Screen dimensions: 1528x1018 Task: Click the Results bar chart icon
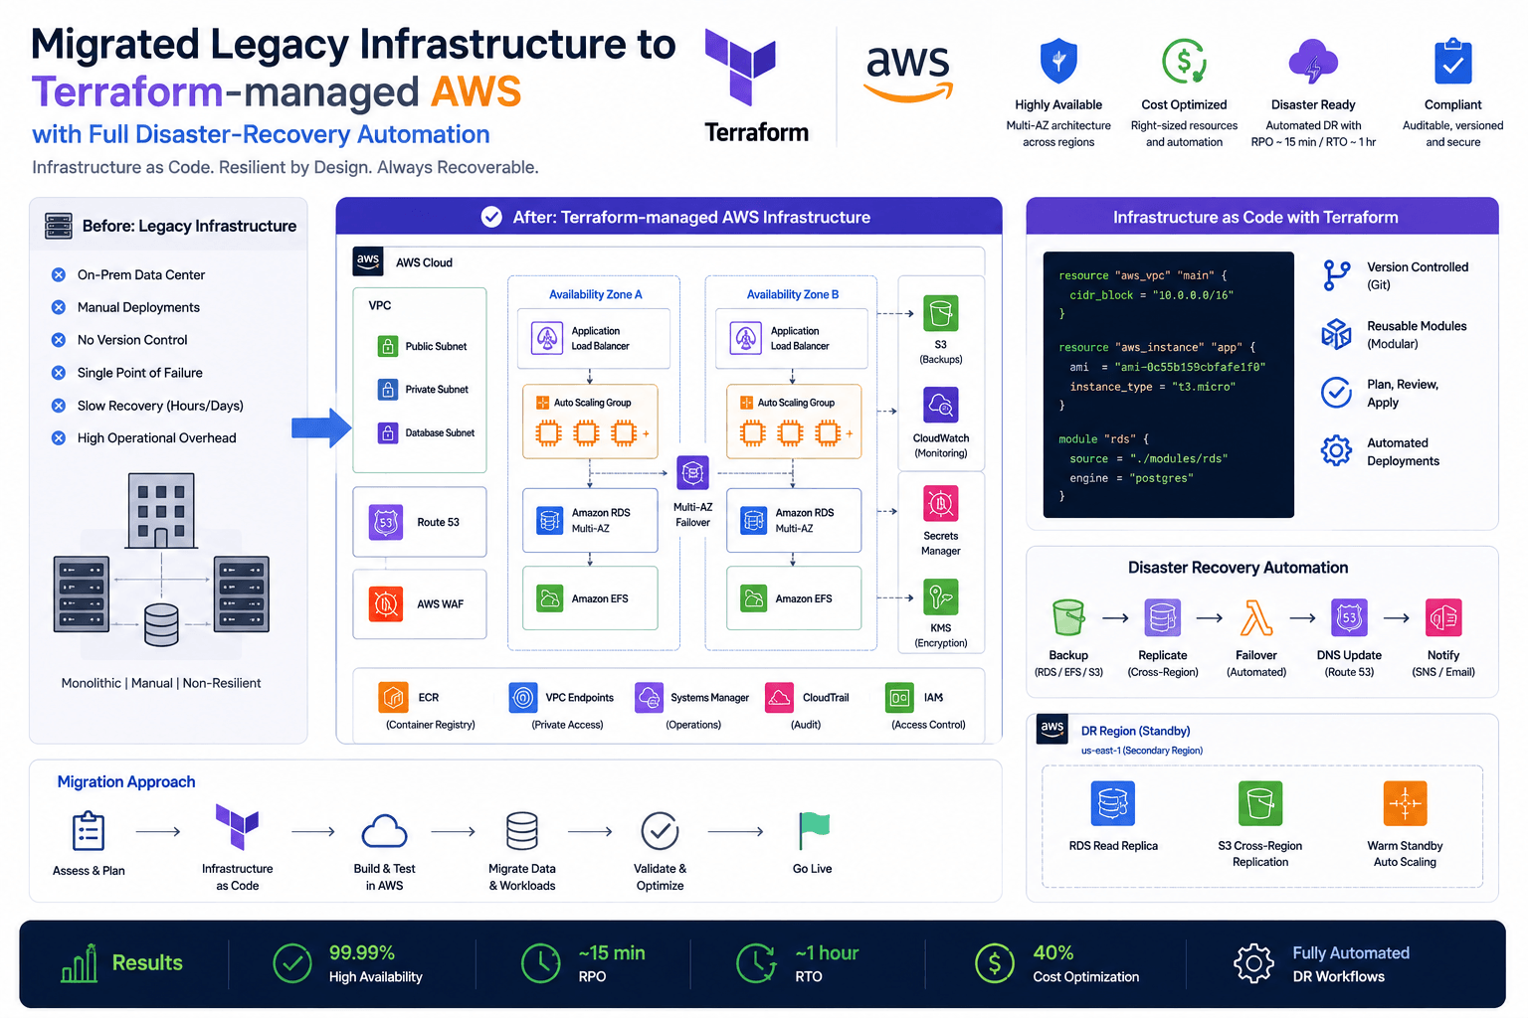point(80,963)
